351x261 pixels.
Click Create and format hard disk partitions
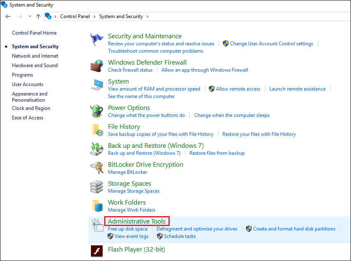pos(294,229)
